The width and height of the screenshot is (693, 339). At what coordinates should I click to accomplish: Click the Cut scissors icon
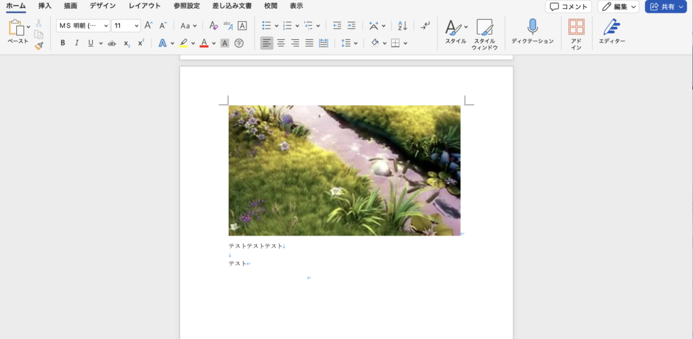(39, 22)
